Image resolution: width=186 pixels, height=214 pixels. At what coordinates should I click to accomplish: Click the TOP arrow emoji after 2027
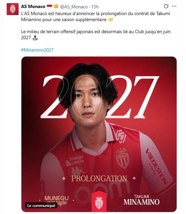coord(35,38)
